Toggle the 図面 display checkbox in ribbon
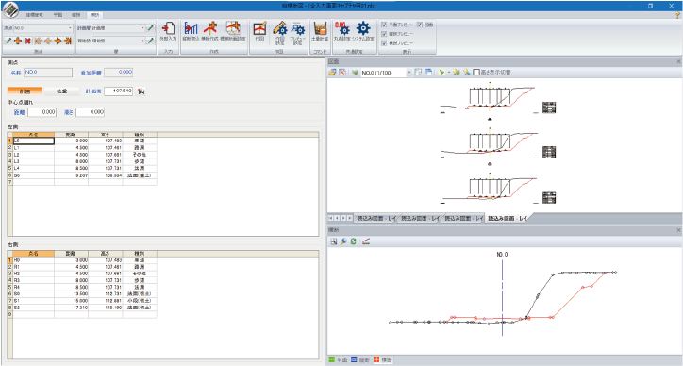683x366 pixels. (420, 25)
